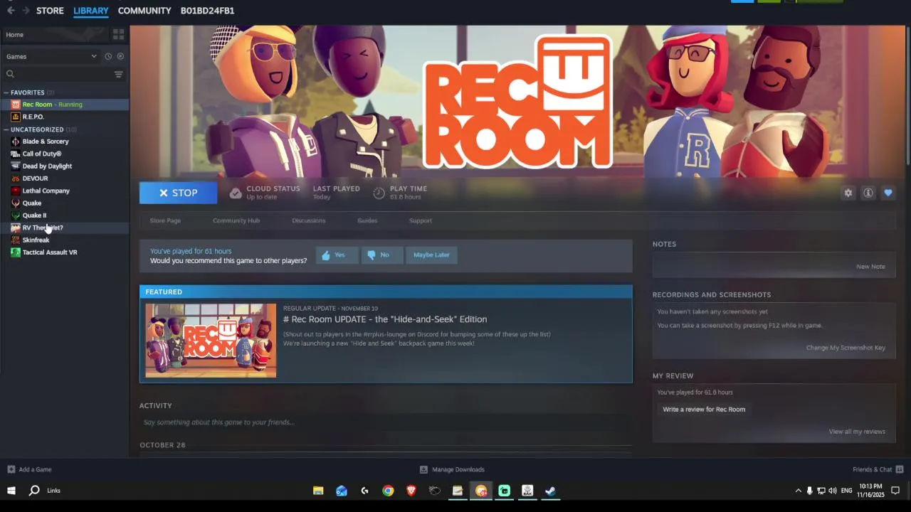Click the library page vertical scrollbar
Viewport: 911px width, 512px height.
(907, 96)
